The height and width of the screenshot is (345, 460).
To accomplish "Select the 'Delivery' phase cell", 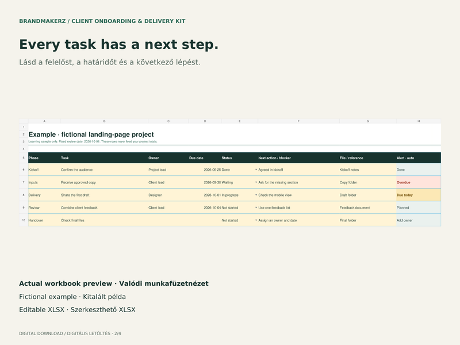I will [44, 195].
